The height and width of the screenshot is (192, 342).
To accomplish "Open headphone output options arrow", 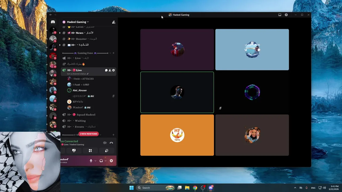I will click(106, 161).
